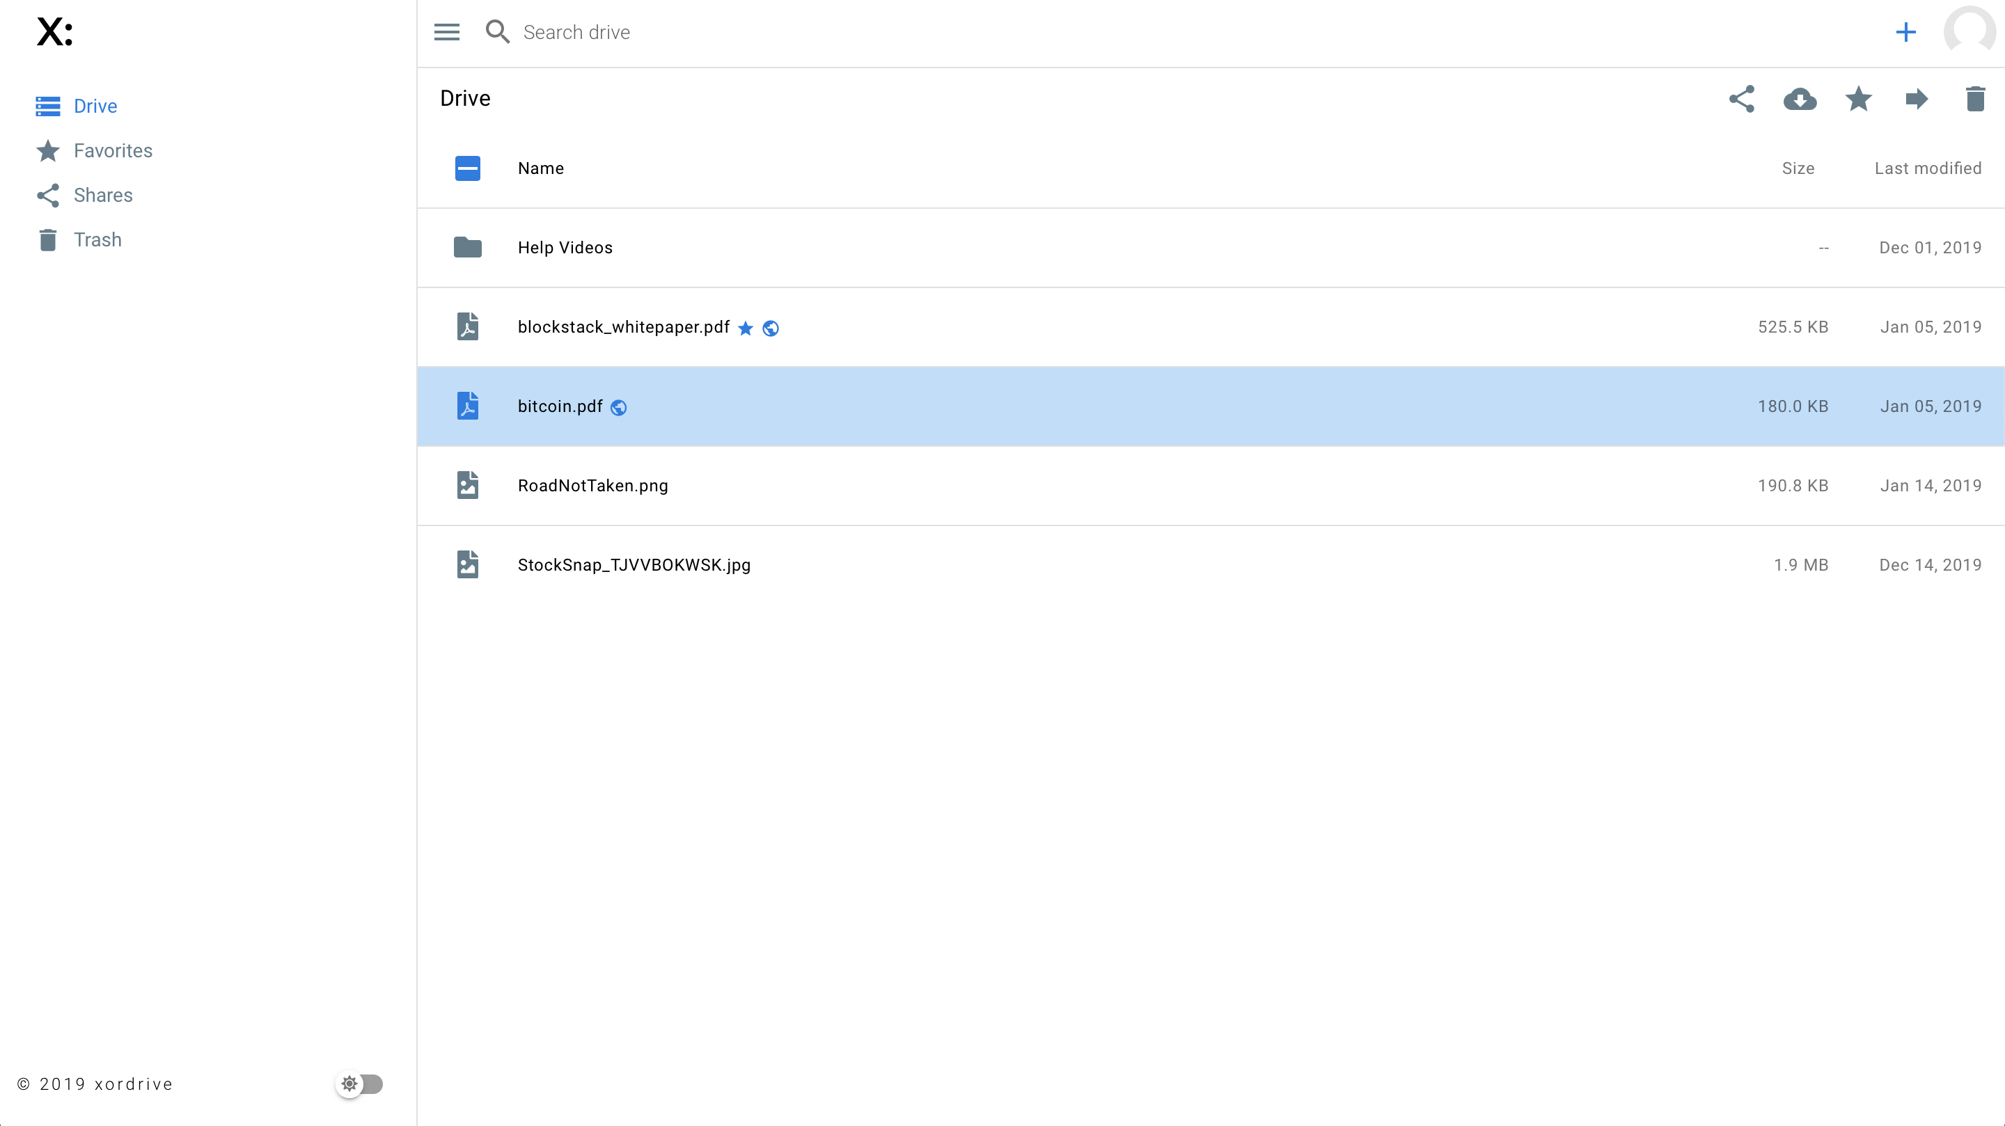Image resolution: width=2005 pixels, height=1126 pixels.
Task: Add selection to favorites with star icon
Action: (1858, 99)
